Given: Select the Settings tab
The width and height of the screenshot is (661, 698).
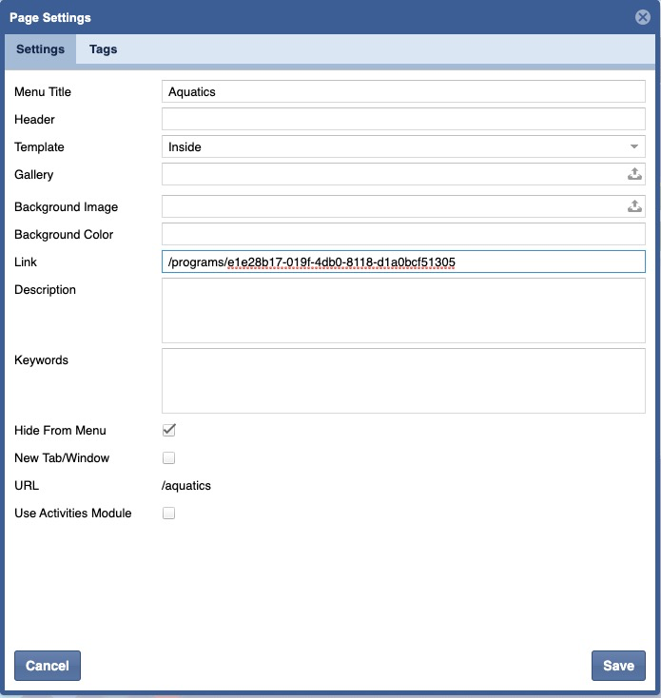Looking at the screenshot, I should pyautogui.click(x=41, y=49).
